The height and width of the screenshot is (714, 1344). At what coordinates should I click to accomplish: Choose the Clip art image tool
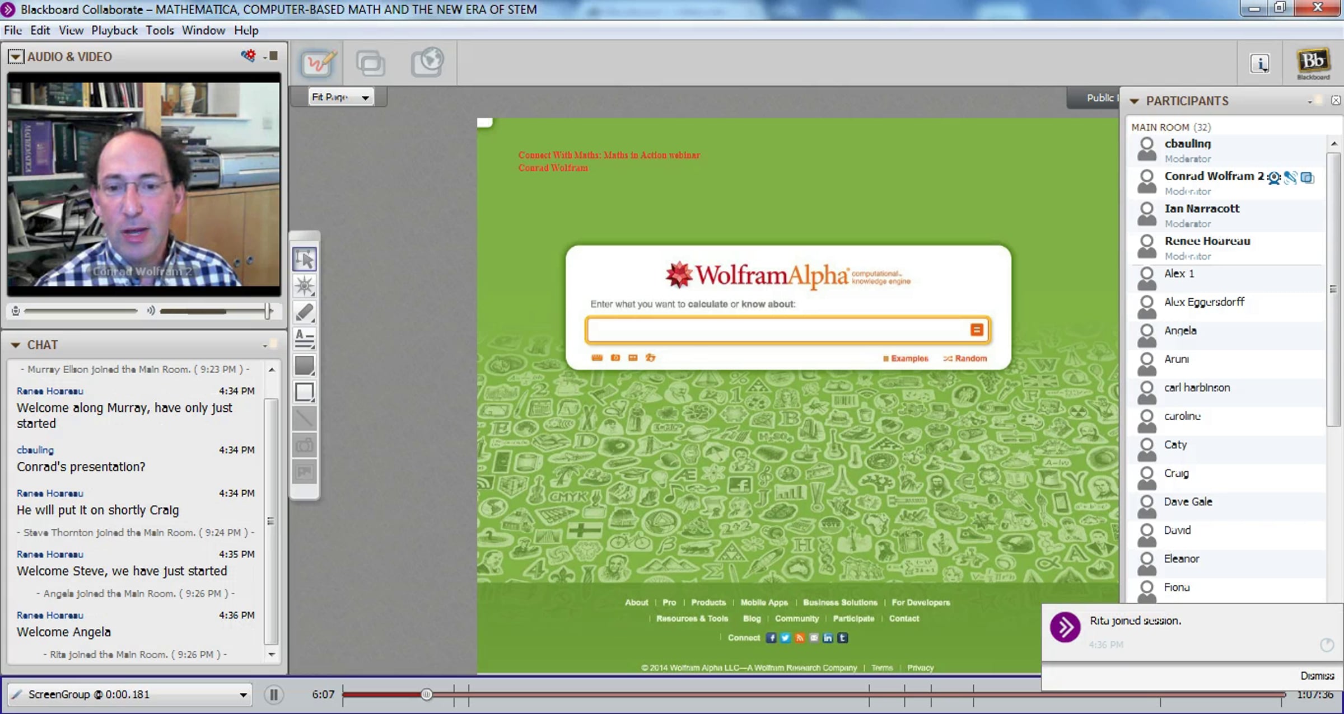tap(305, 472)
